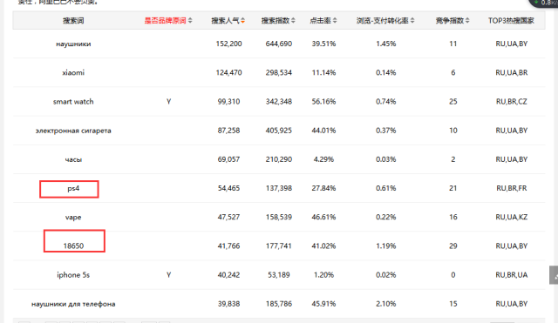Sort by 是否品牌原词 column arrows
The width and height of the screenshot is (558, 323).
pyautogui.click(x=190, y=21)
